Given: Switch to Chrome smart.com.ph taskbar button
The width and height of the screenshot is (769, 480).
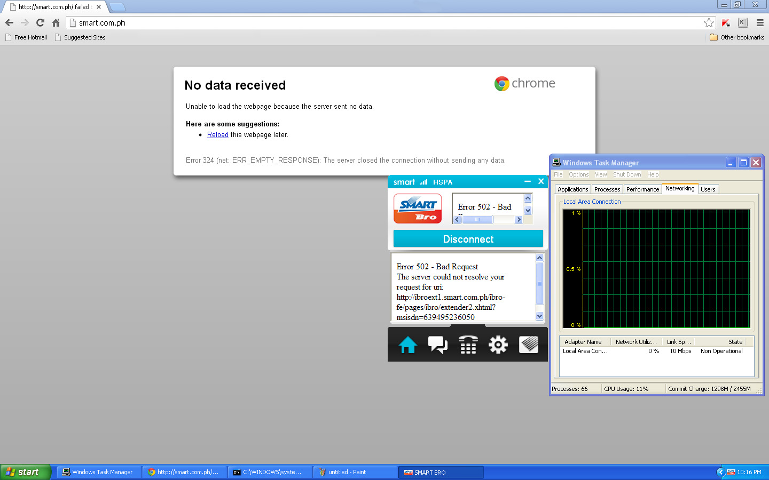Looking at the screenshot, I should [184, 472].
